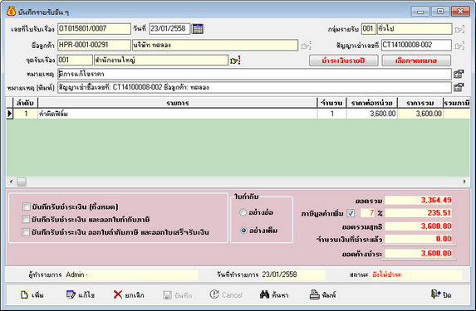Click the ค้นหา (search) binoculars button
Image resolution: width=476 pixels, height=311 pixels.
pyautogui.click(x=274, y=294)
